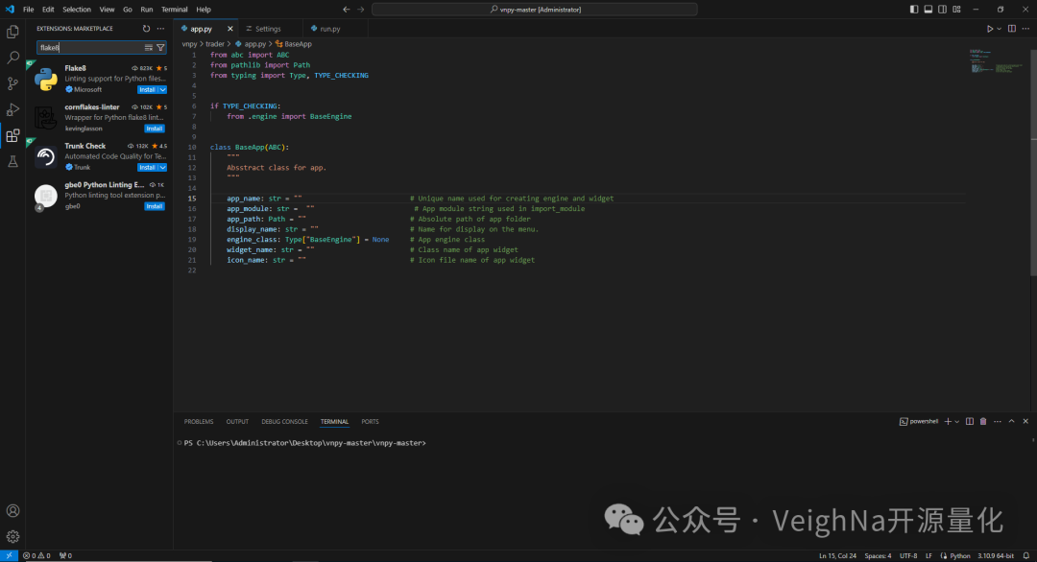Open Run and Debug view

click(x=12, y=109)
